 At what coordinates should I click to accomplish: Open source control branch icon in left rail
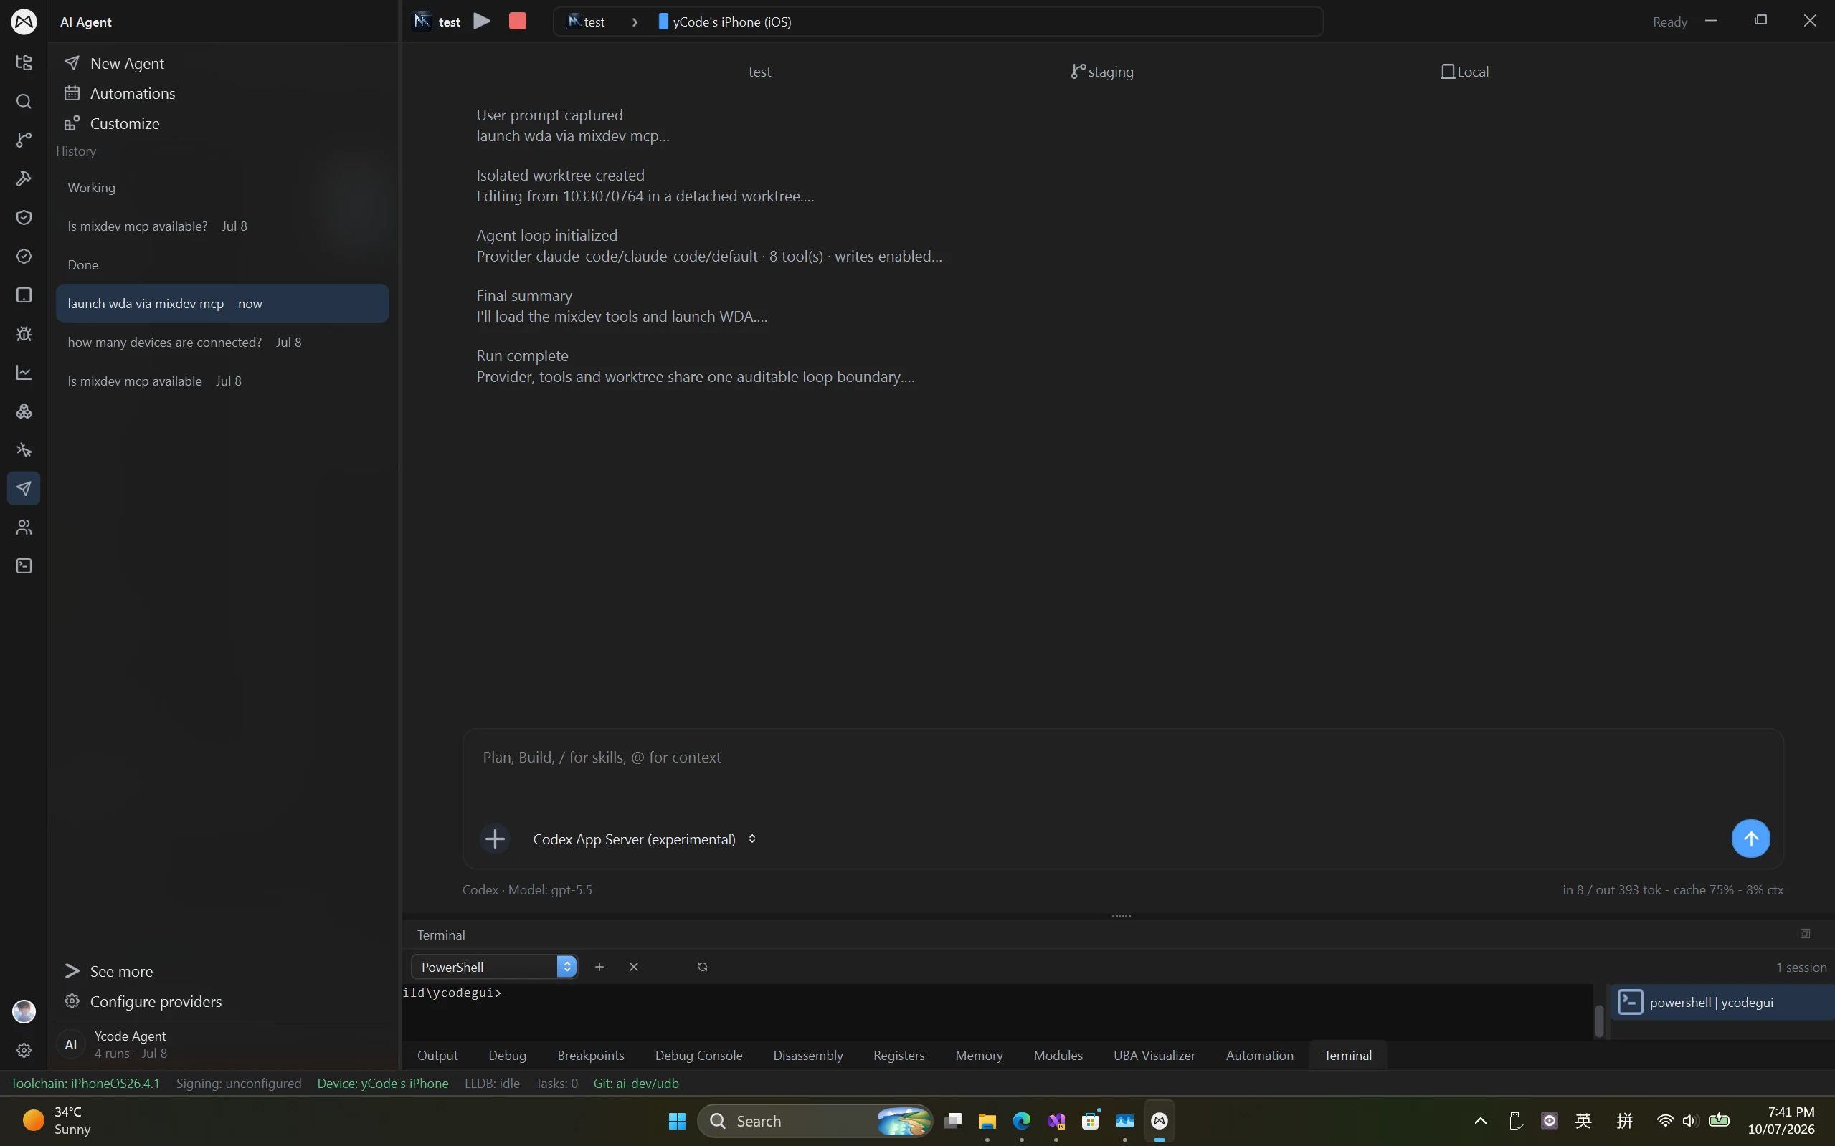24,140
